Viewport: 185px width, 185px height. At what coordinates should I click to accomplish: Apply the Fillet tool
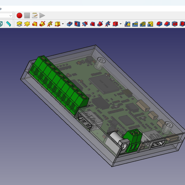tap(159, 24)
